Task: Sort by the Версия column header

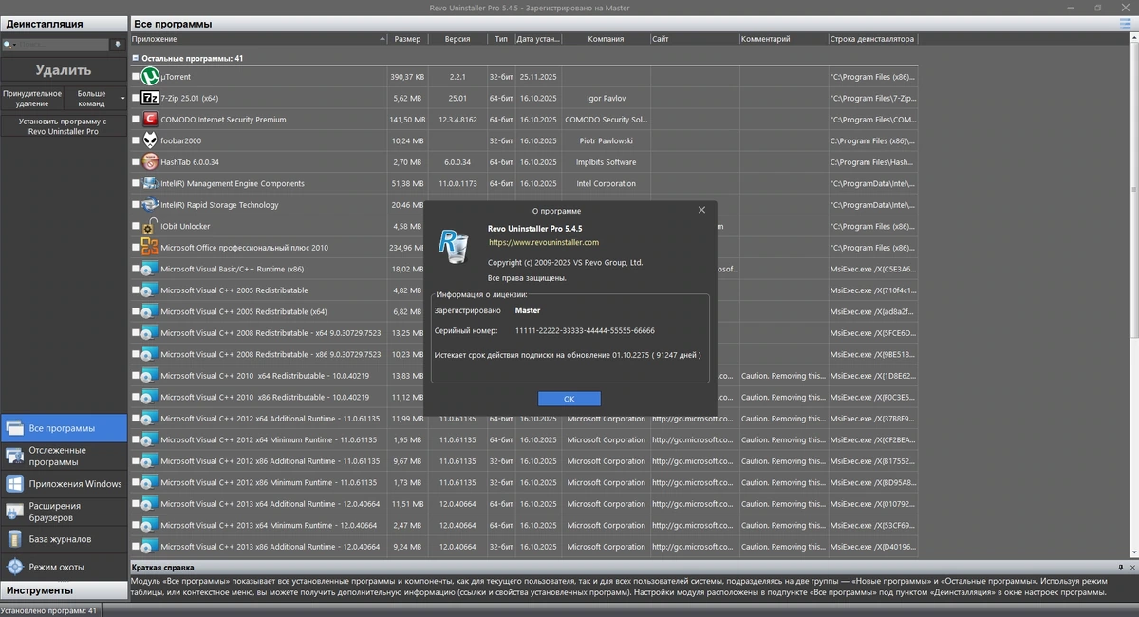Action: point(457,39)
